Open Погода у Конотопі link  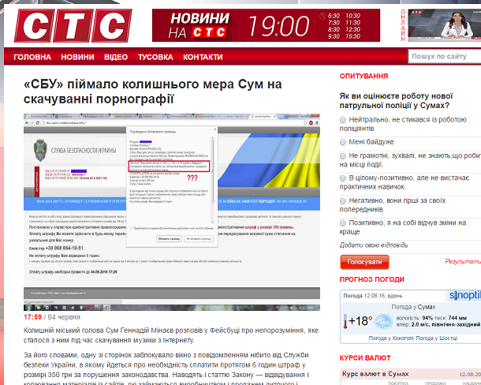391,338
